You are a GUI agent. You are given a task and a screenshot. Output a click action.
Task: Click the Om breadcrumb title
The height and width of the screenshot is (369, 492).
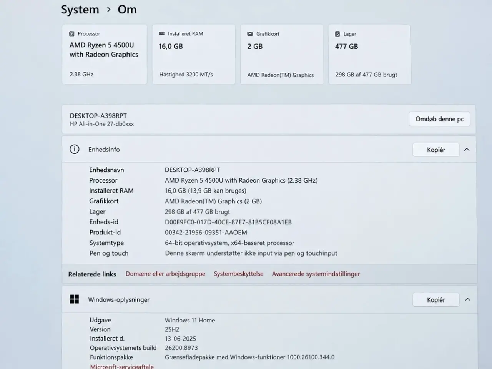tap(127, 10)
